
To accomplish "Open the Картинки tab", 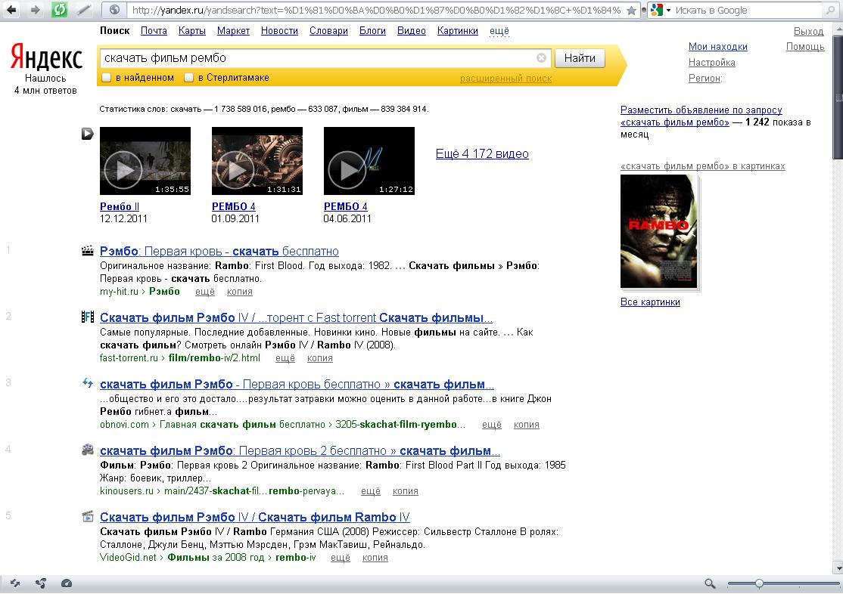I will 458,31.
